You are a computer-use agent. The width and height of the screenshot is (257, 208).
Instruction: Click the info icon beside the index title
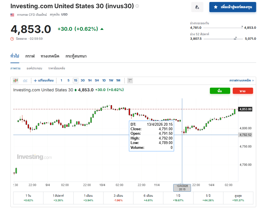(137, 6)
